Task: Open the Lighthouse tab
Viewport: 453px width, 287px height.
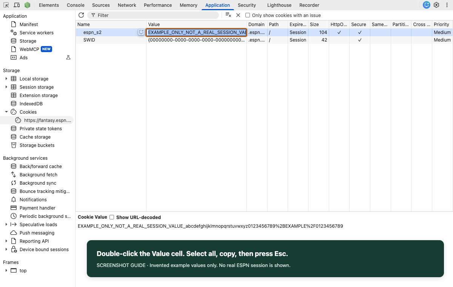Action: pyautogui.click(x=279, y=5)
